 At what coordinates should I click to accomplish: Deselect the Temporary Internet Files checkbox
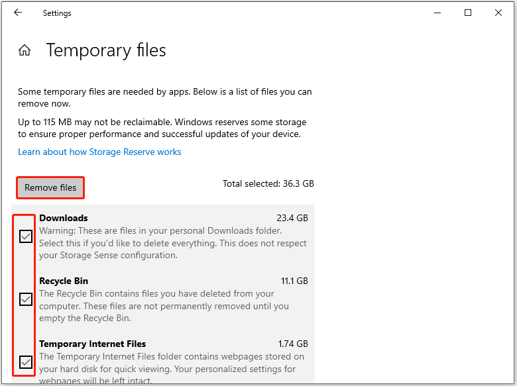(26, 362)
